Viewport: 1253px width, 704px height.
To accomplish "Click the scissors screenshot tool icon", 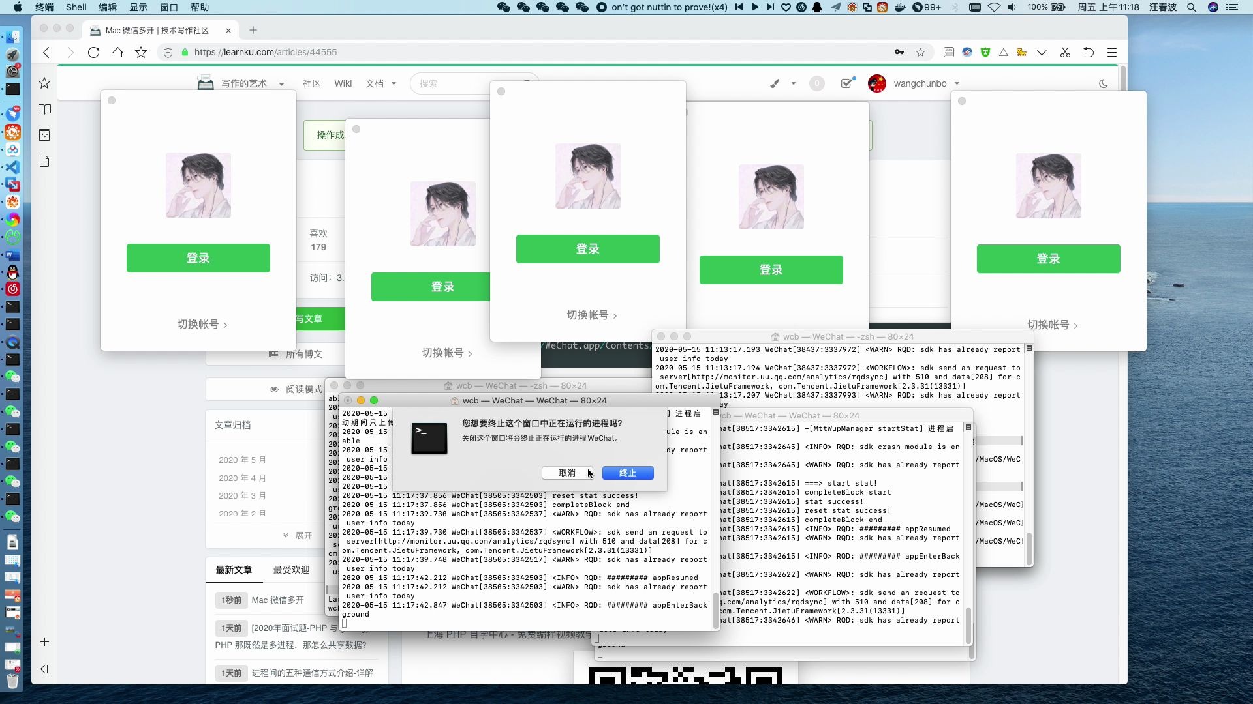I will [1065, 52].
